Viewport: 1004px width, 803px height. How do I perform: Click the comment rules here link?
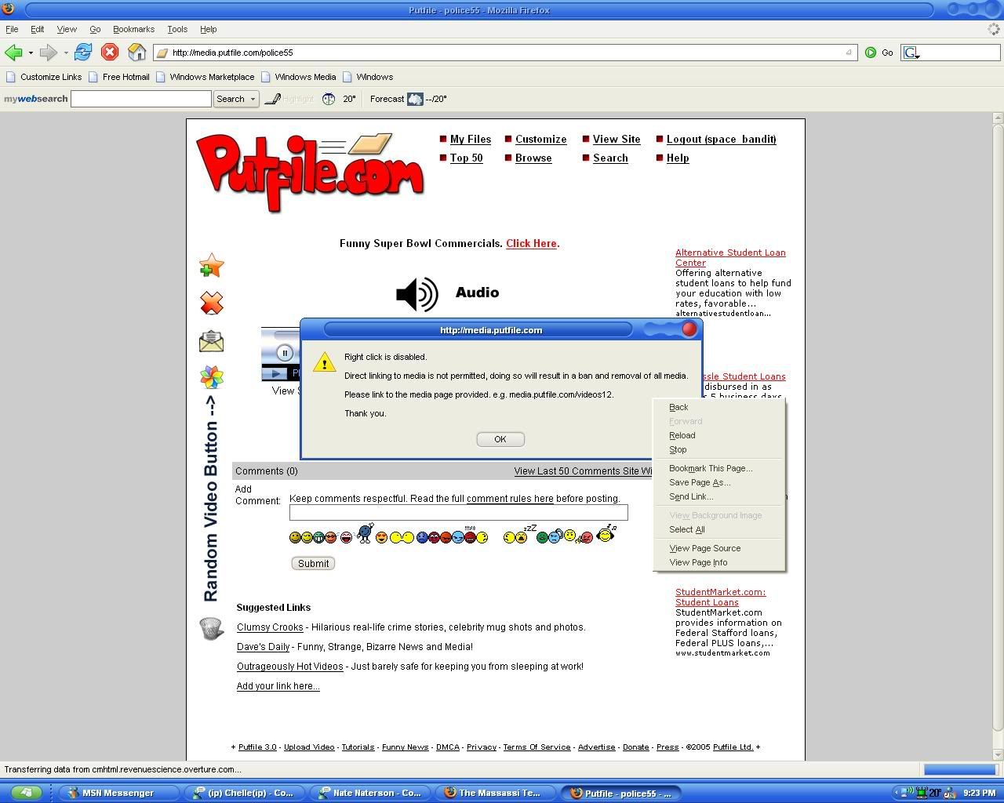(510, 499)
